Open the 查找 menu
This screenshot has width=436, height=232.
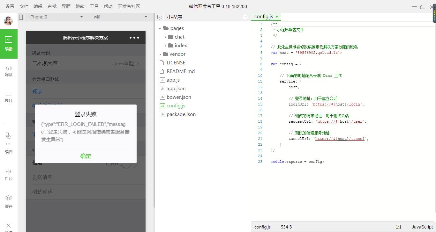tap(52, 6)
